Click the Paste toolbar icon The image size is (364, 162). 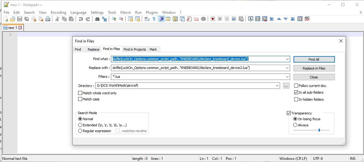tap(71, 19)
